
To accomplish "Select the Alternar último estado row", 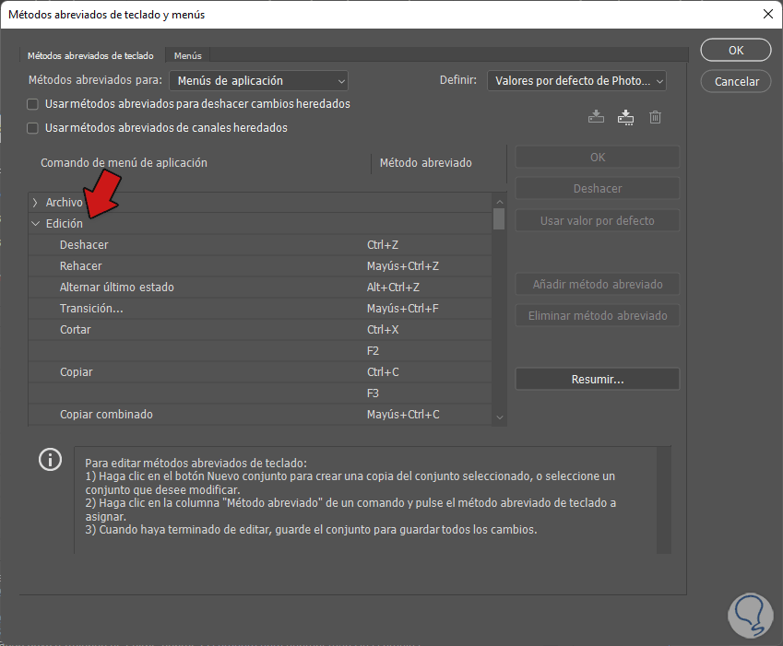I will (260, 288).
